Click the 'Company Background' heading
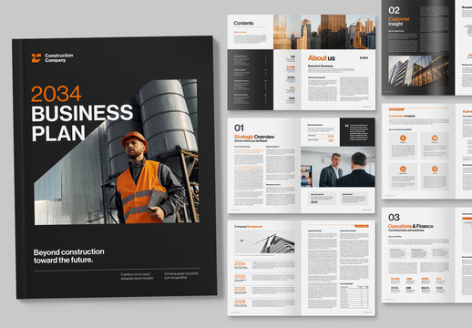 point(248,227)
